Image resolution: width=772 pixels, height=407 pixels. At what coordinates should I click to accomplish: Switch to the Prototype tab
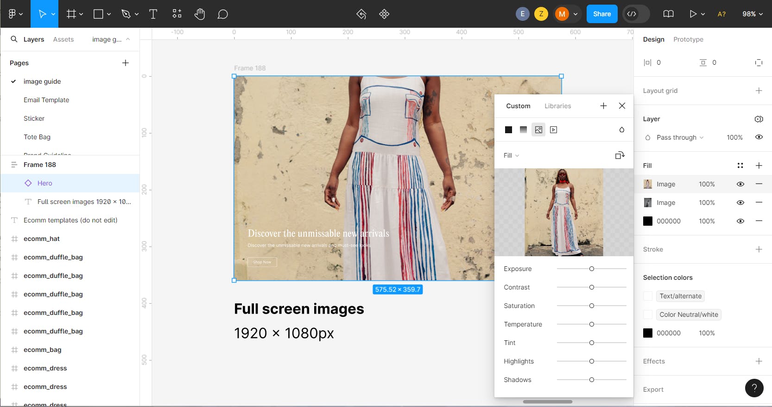click(x=688, y=39)
